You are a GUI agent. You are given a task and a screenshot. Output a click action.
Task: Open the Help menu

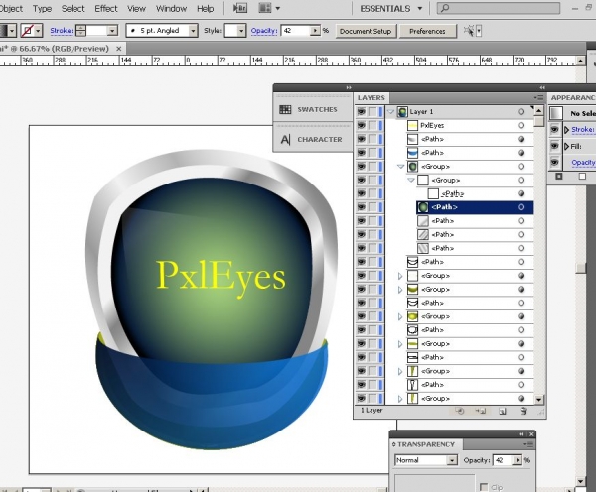coord(206,8)
